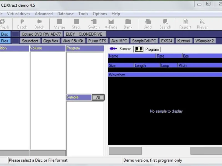Click the Rate column header

[169, 56]
